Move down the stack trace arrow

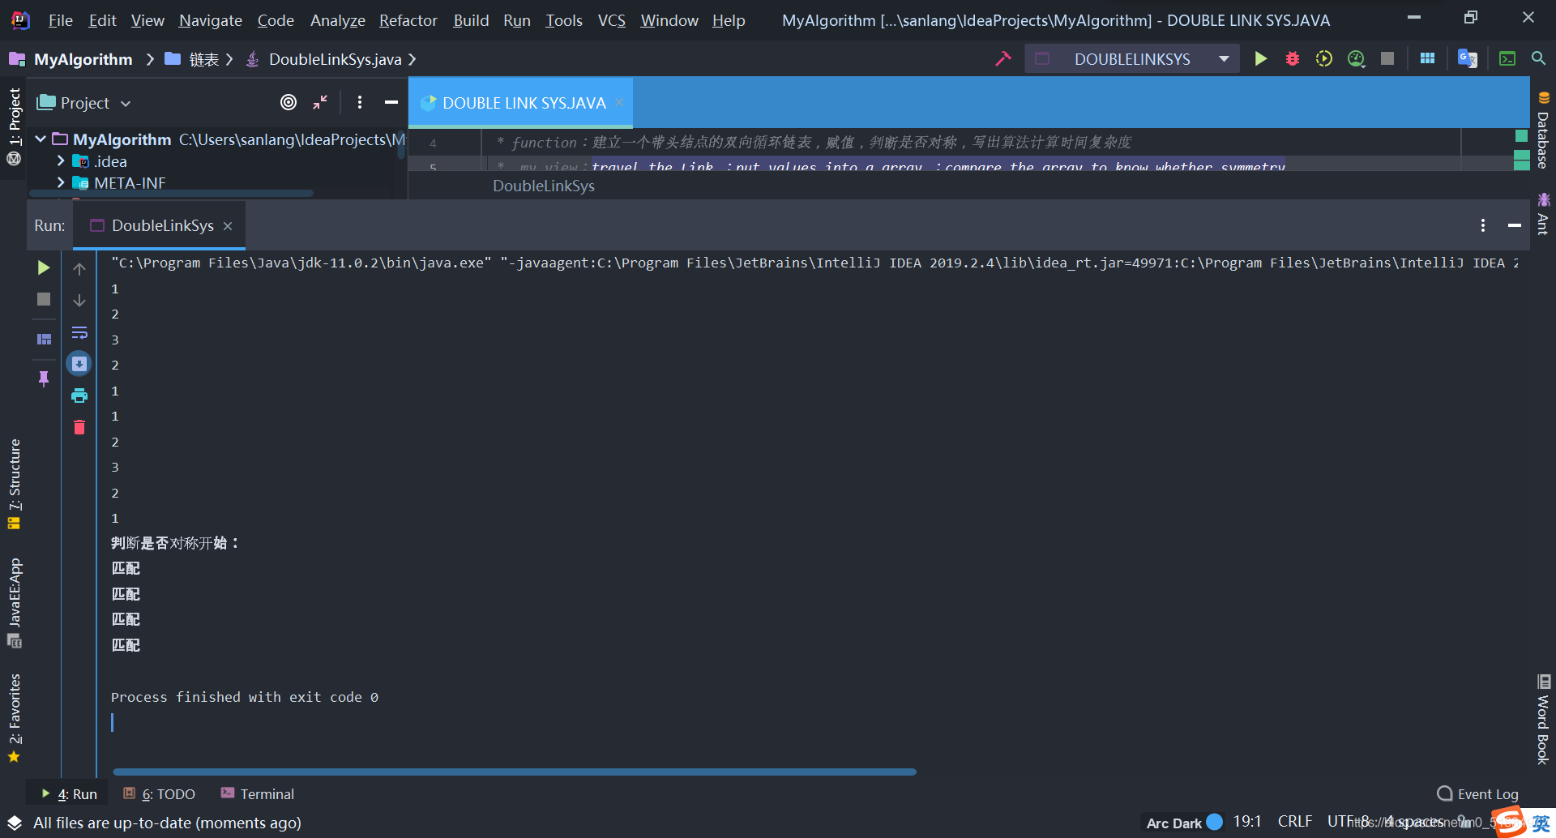pyautogui.click(x=79, y=301)
